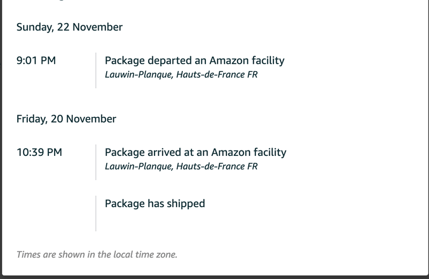Click the vertical divider beside 9:01 PM

96,70
